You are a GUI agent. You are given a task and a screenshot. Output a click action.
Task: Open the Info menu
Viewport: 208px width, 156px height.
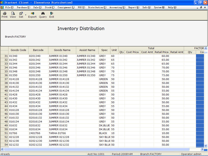pyautogui.click(x=146, y=7)
